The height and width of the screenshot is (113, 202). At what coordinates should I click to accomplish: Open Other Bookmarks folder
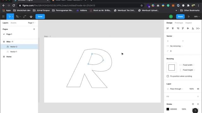tap(190, 10)
